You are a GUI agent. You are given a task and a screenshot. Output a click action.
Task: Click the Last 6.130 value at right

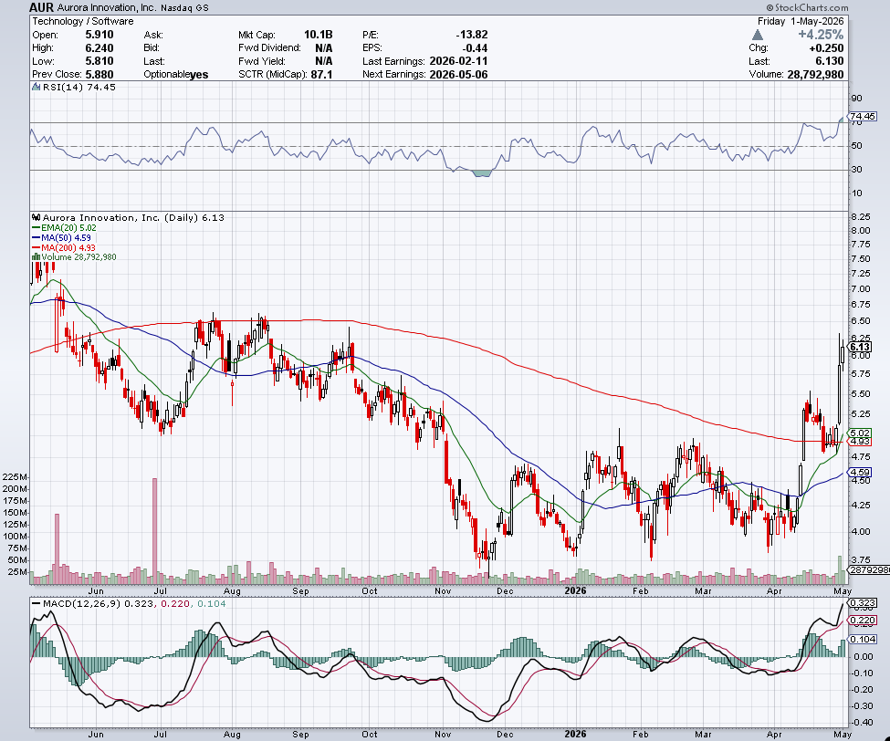pyautogui.click(x=828, y=61)
